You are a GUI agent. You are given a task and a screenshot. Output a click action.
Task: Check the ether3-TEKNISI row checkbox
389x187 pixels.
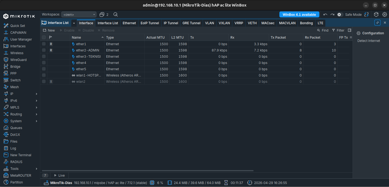44,56
